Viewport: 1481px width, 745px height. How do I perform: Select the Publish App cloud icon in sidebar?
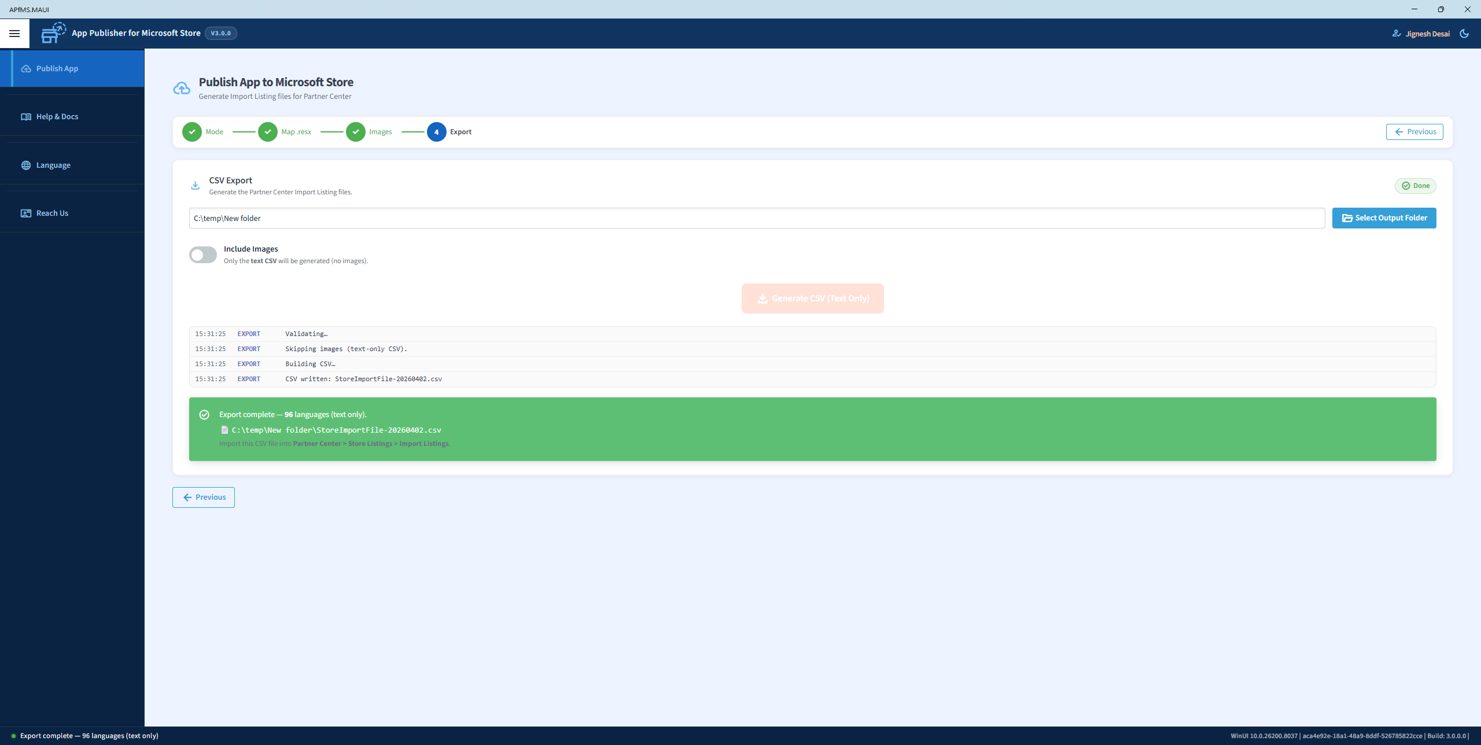[x=26, y=68]
